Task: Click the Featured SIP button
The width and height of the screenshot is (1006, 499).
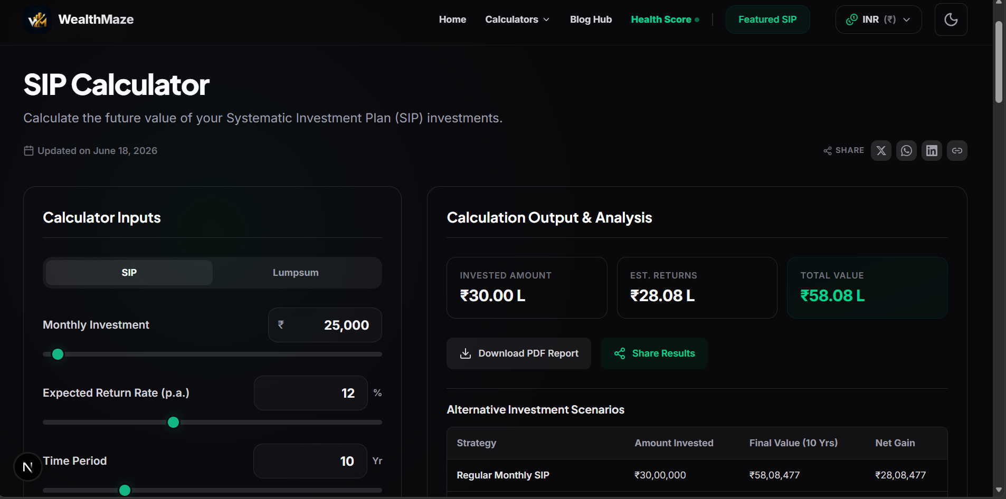Action: (767, 20)
